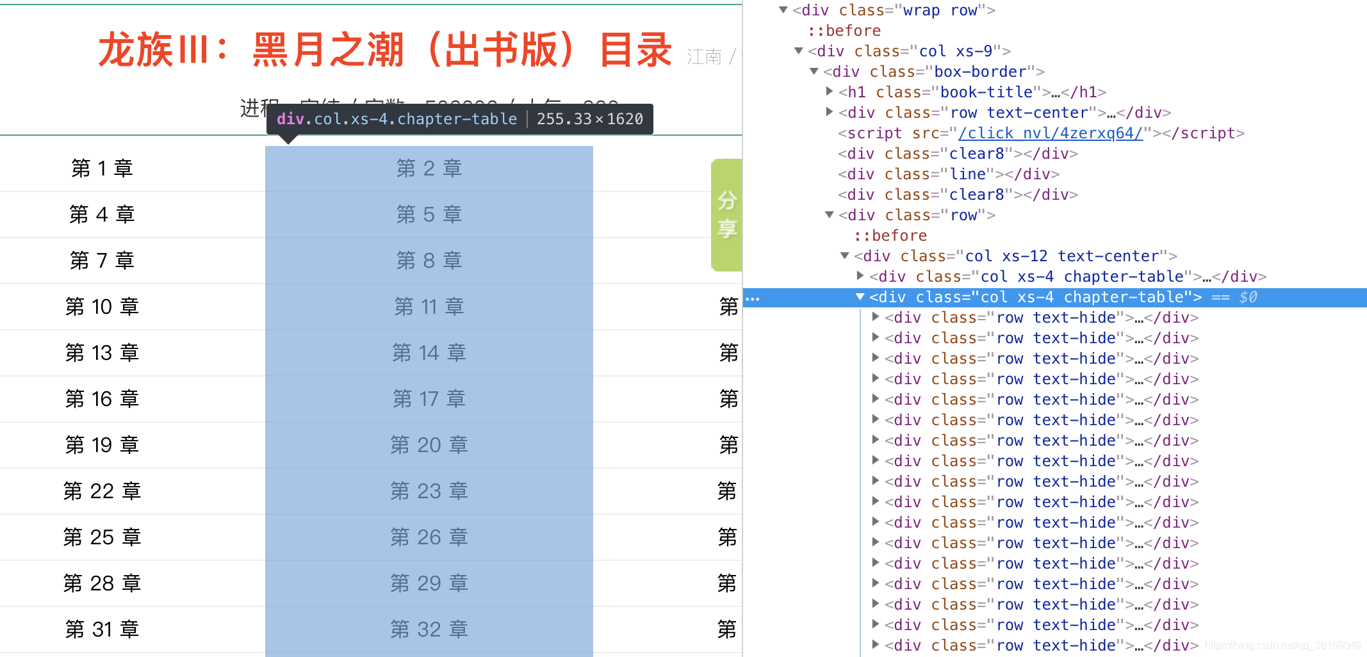This screenshot has height=657, width=1367.
Task: Collapse the div class="wrap row" node
Action: point(783,10)
